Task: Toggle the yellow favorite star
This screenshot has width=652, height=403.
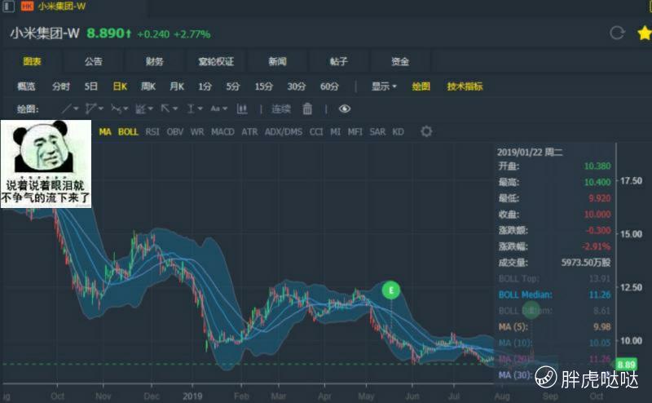Action: point(645,33)
